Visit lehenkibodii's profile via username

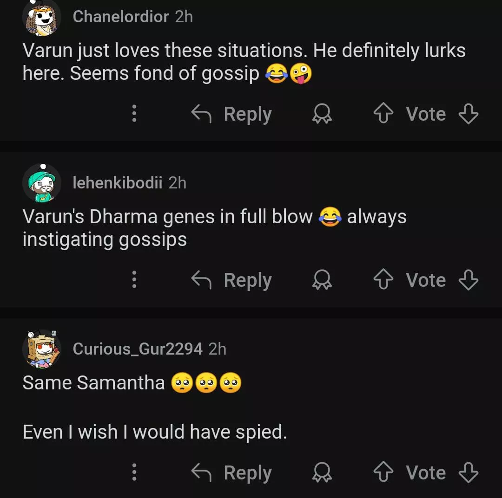[x=118, y=183]
